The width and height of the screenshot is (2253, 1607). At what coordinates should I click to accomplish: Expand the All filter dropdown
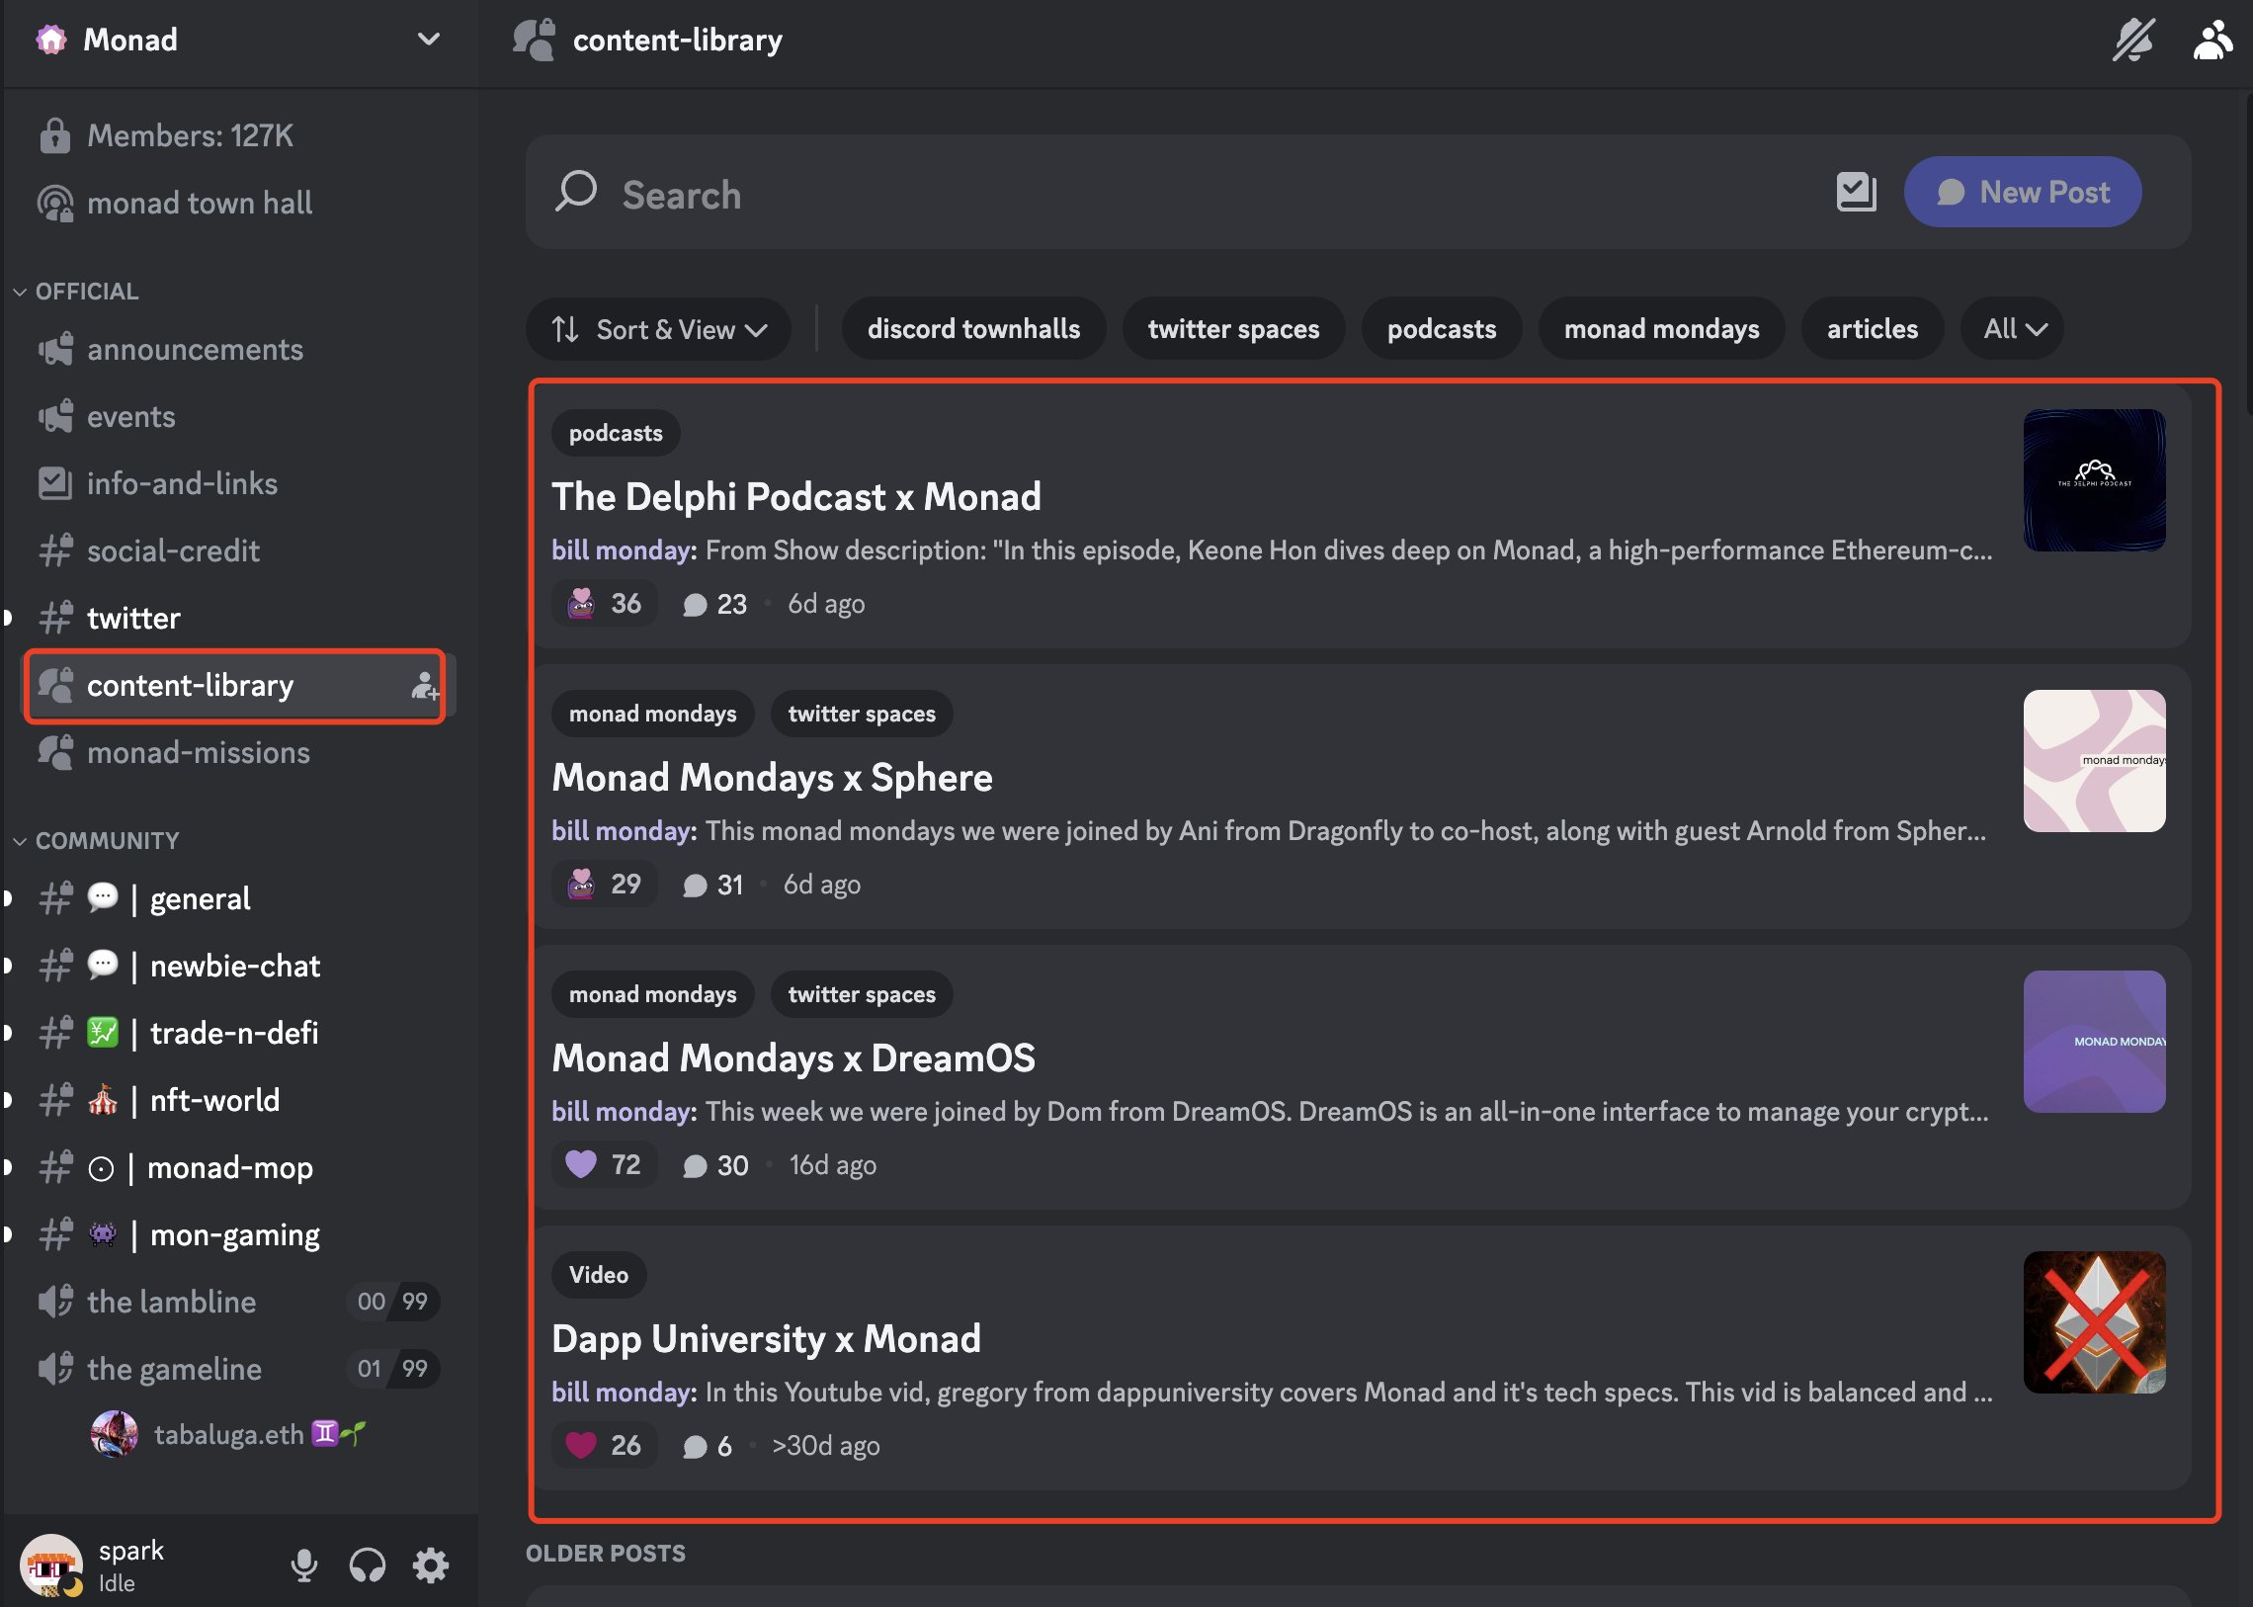(x=2013, y=327)
